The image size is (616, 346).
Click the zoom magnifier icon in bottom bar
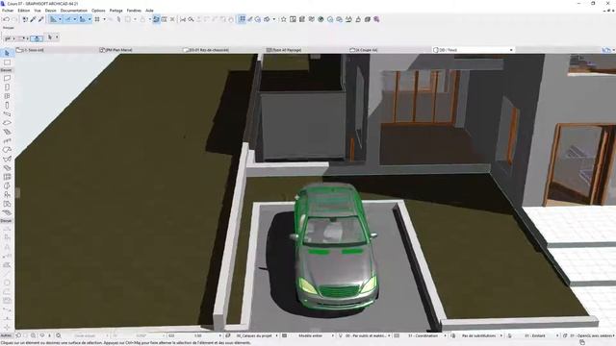tap(59, 335)
